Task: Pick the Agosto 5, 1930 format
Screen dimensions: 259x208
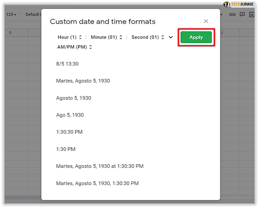Action: point(73,98)
